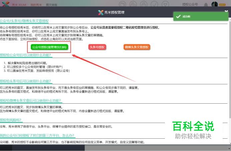This screenshot has height=151, width=231.
Task: Click line 将微博账号授权给秀米后
Action: point(52,35)
